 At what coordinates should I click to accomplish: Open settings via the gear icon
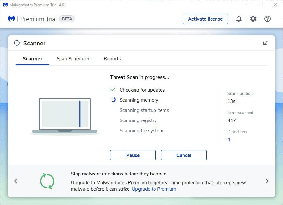(x=253, y=18)
